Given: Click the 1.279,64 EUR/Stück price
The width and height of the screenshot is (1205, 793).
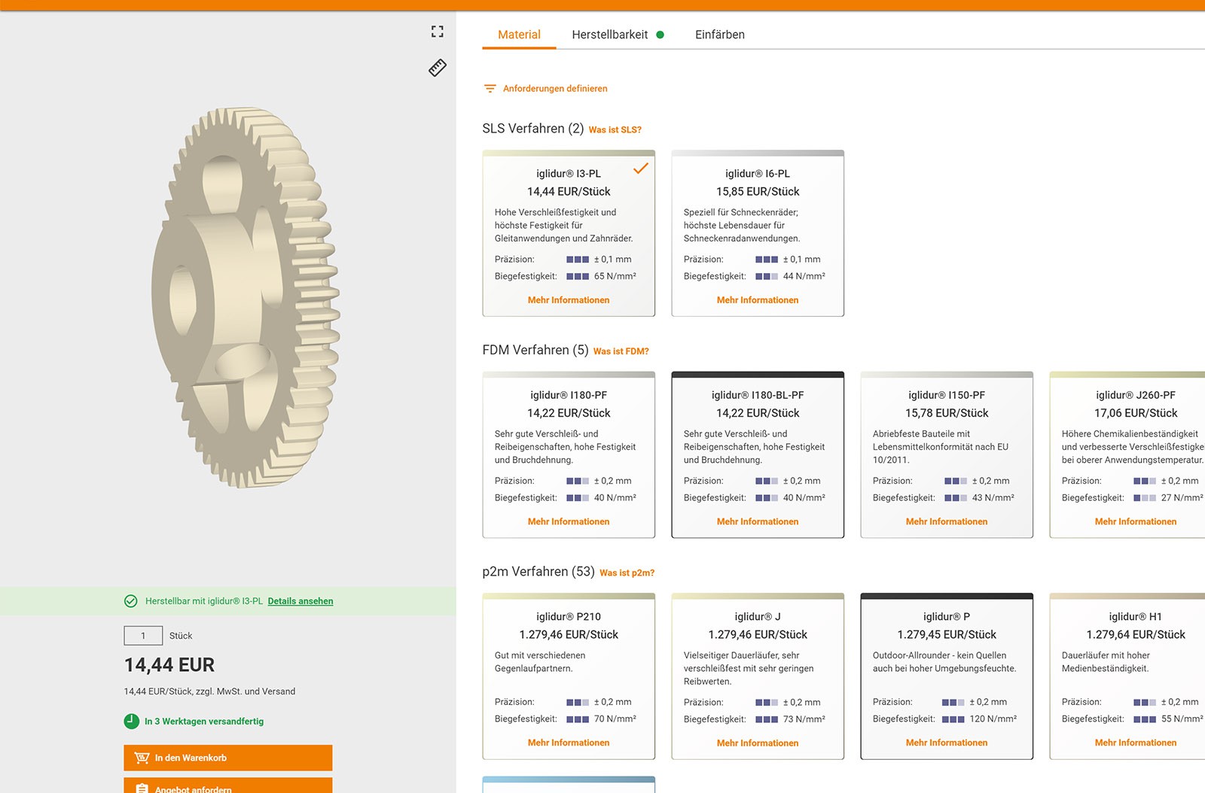Looking at the screenshot, I should click(1136, 635).
